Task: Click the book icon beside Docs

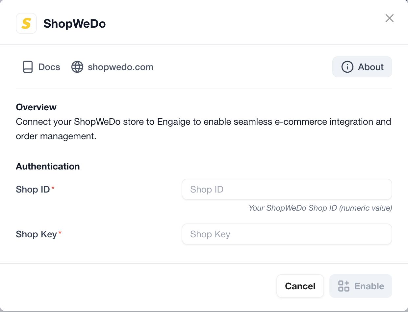Action: [x=28, y=67]
